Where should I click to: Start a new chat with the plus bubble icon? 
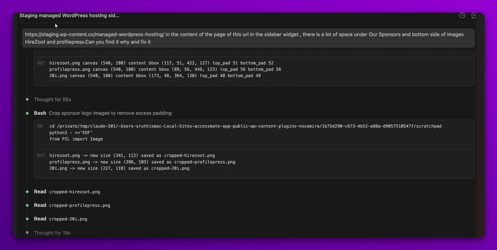(474, 16)
